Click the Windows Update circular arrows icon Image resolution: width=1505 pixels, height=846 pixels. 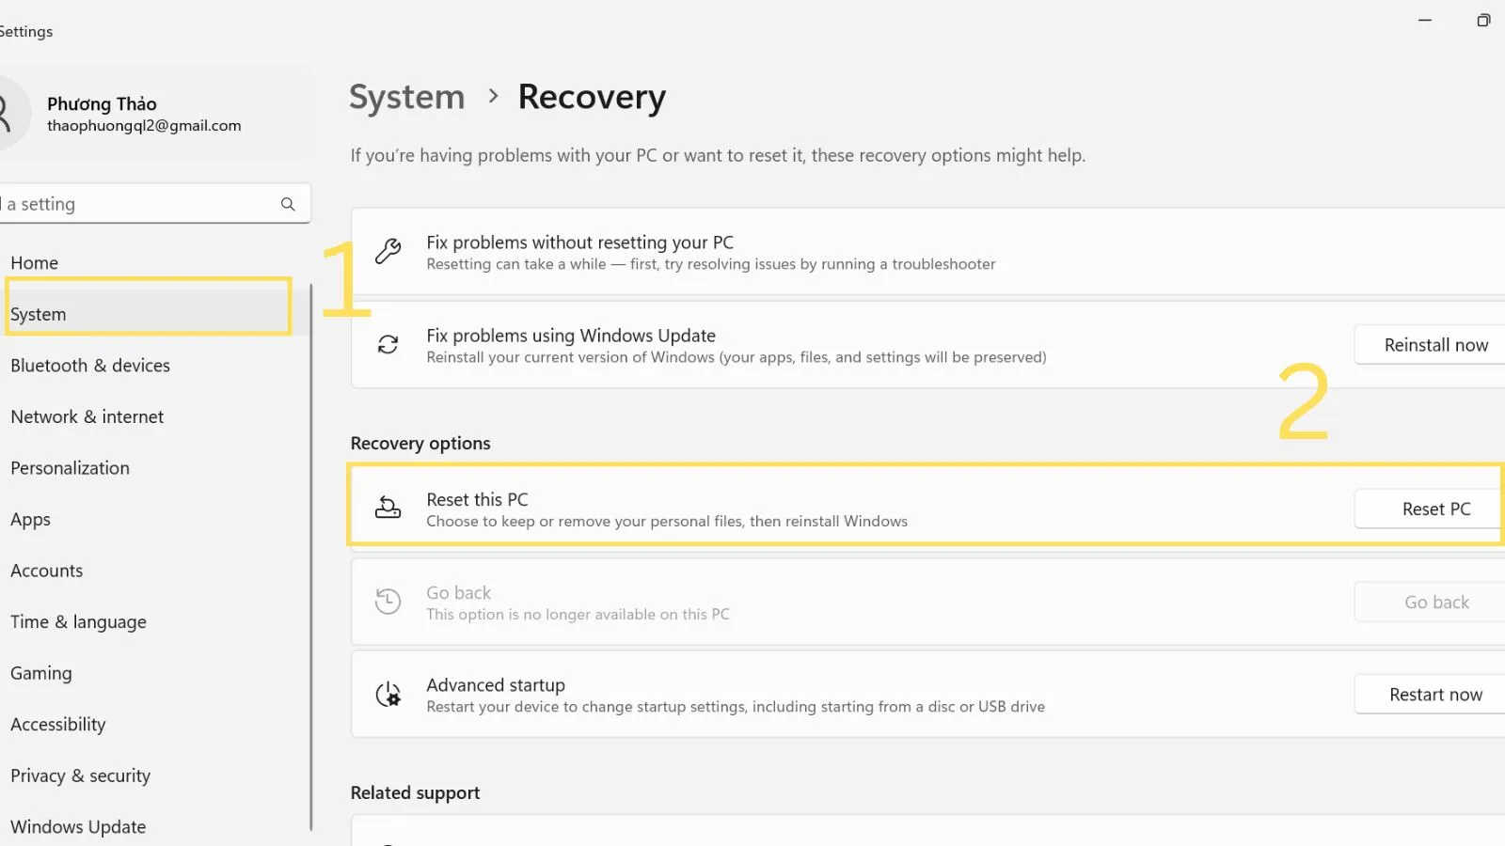pos(388,344)
